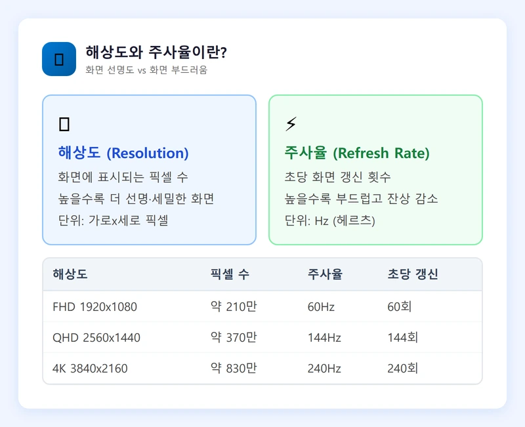Click the blue app icon next to the title

[x=58, y=59]
